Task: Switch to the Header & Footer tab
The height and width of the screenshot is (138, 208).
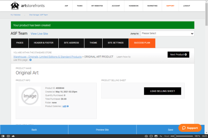Action: coord(43,43)
